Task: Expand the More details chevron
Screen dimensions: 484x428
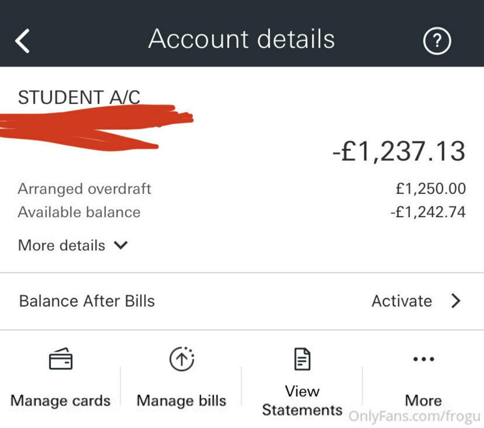Action: tap(121, 245)
